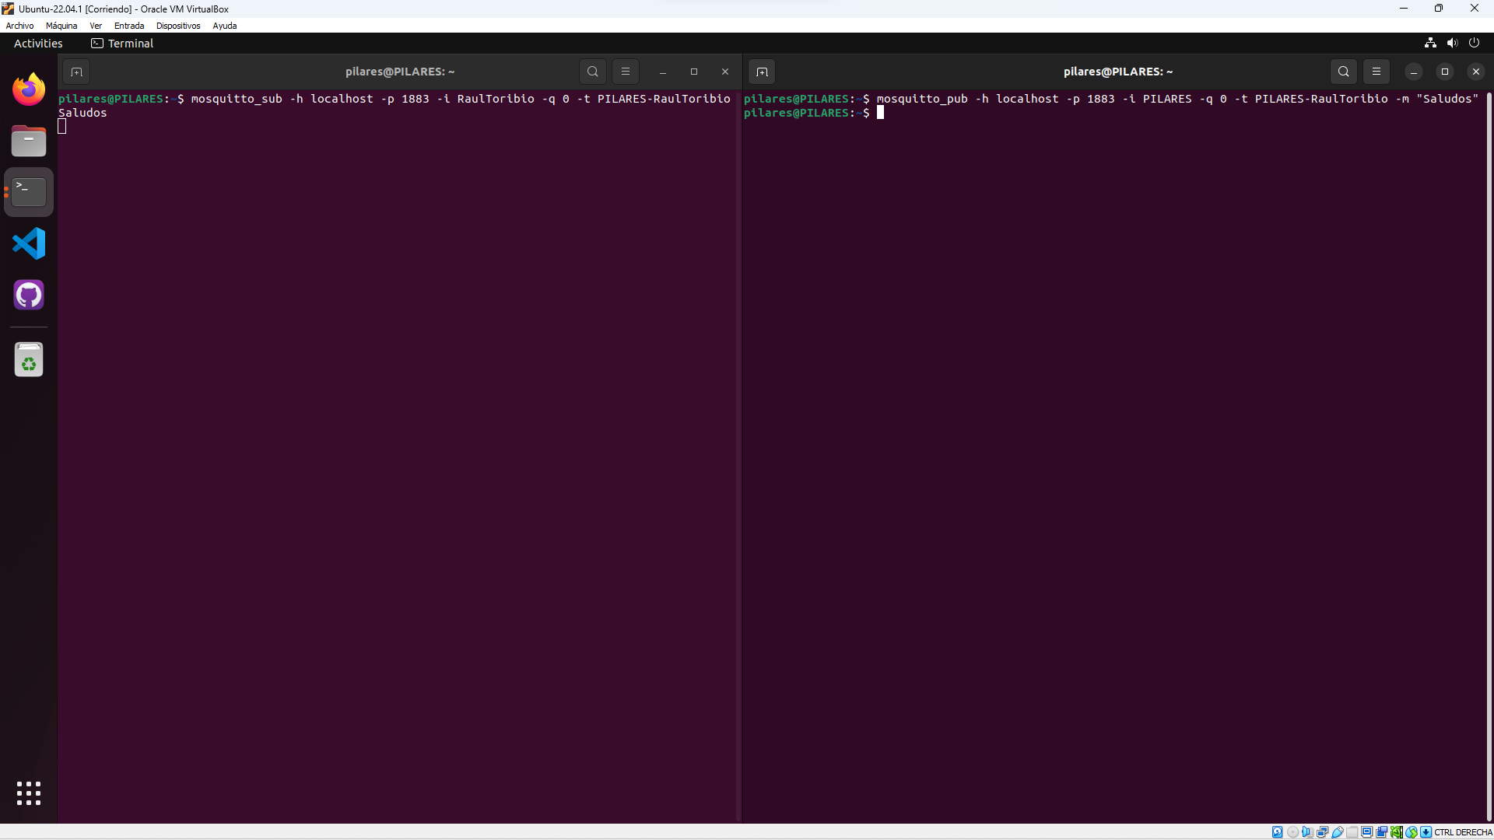Screen dimensions: 1494x840
Task: Open Files manager from dock
Action: (x=29, y=141)
